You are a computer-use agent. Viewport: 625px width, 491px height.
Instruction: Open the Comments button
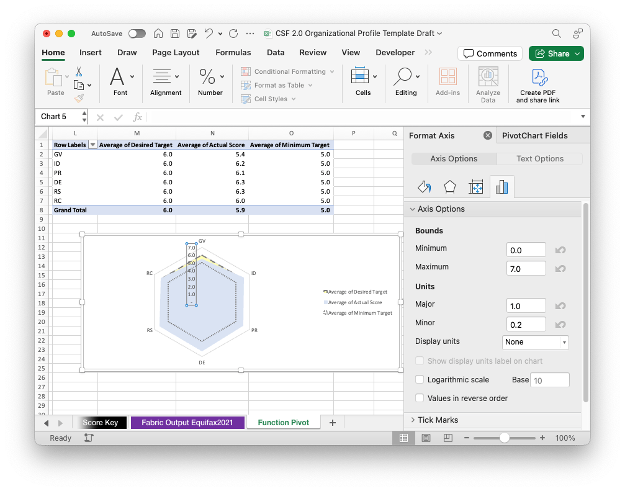click(490, 53)
